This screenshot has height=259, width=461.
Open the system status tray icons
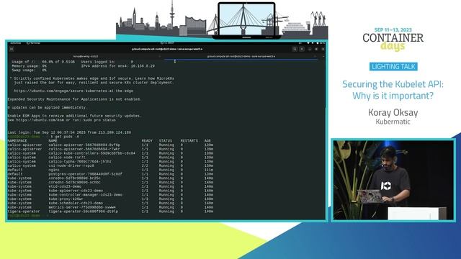tap(315, 43)
